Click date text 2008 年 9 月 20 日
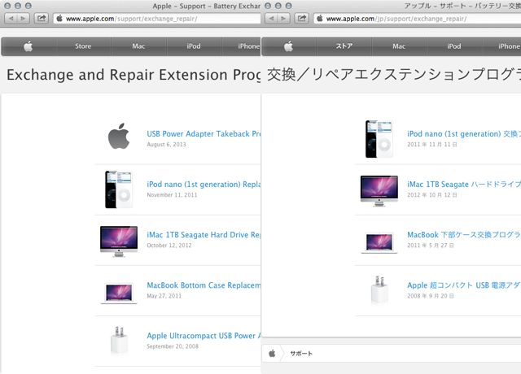521x374 pixels. pyautogui.click(x=431, y=296)
